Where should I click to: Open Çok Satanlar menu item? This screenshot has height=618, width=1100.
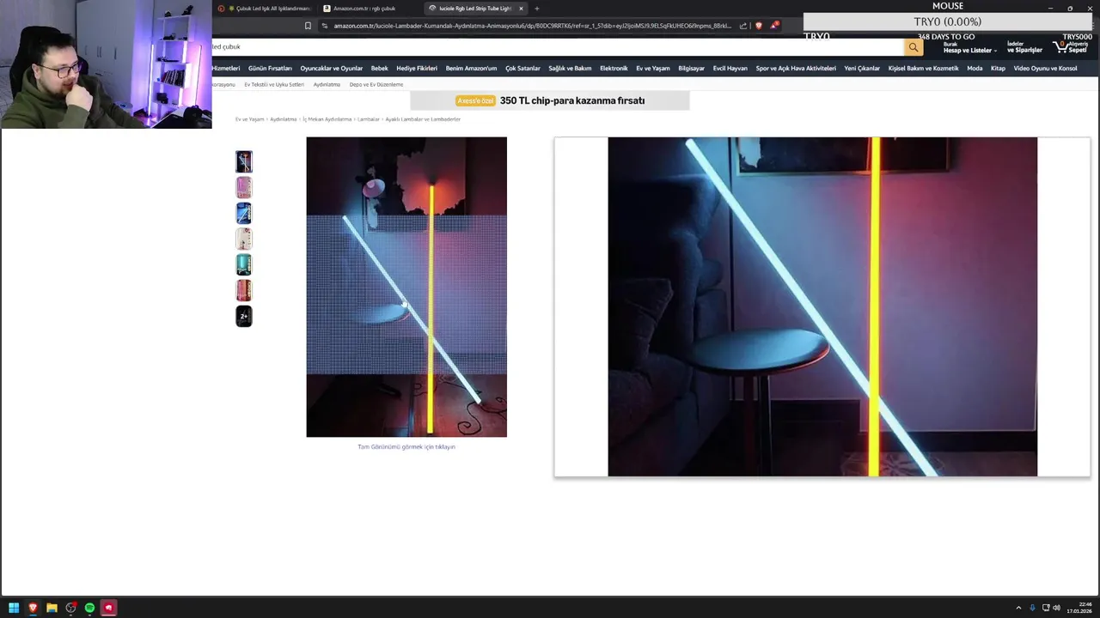[522, 68]
